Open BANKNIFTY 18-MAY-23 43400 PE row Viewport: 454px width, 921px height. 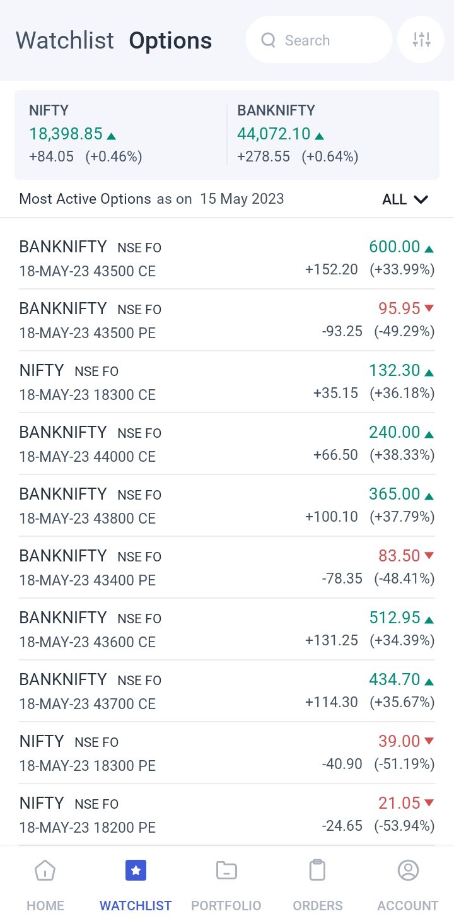pos(227,567)
